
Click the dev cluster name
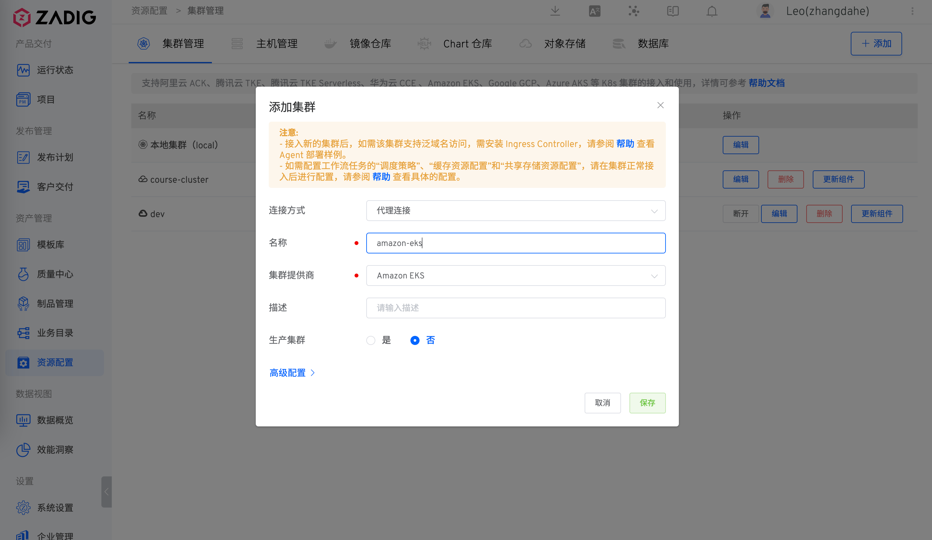tap(157, 214)
